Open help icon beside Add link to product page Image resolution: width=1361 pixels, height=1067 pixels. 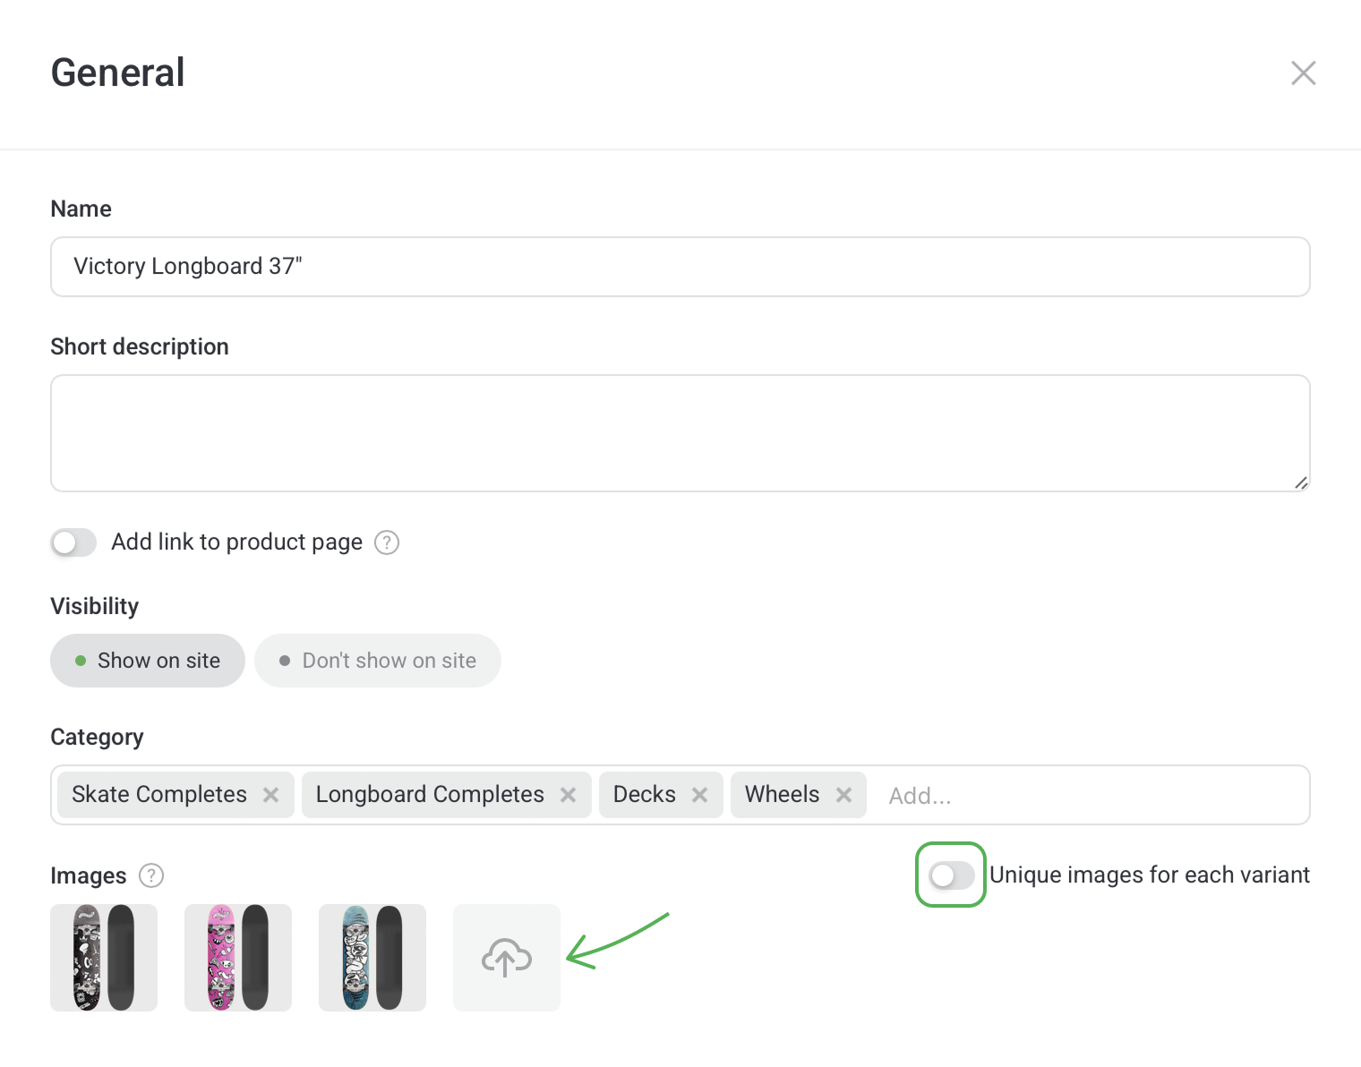(387, 542)
